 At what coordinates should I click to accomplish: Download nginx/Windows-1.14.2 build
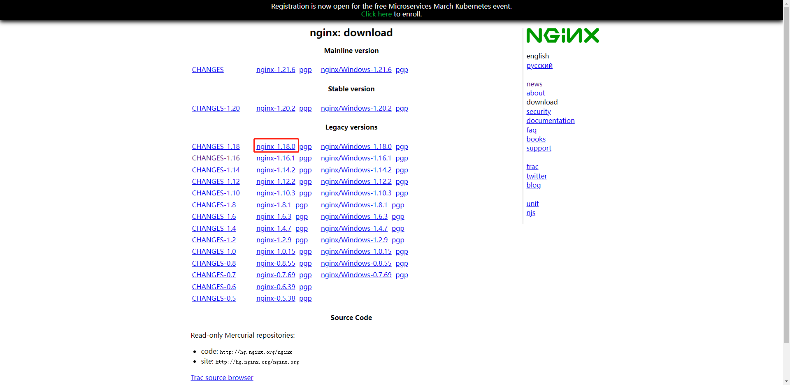tap(356, 170)
